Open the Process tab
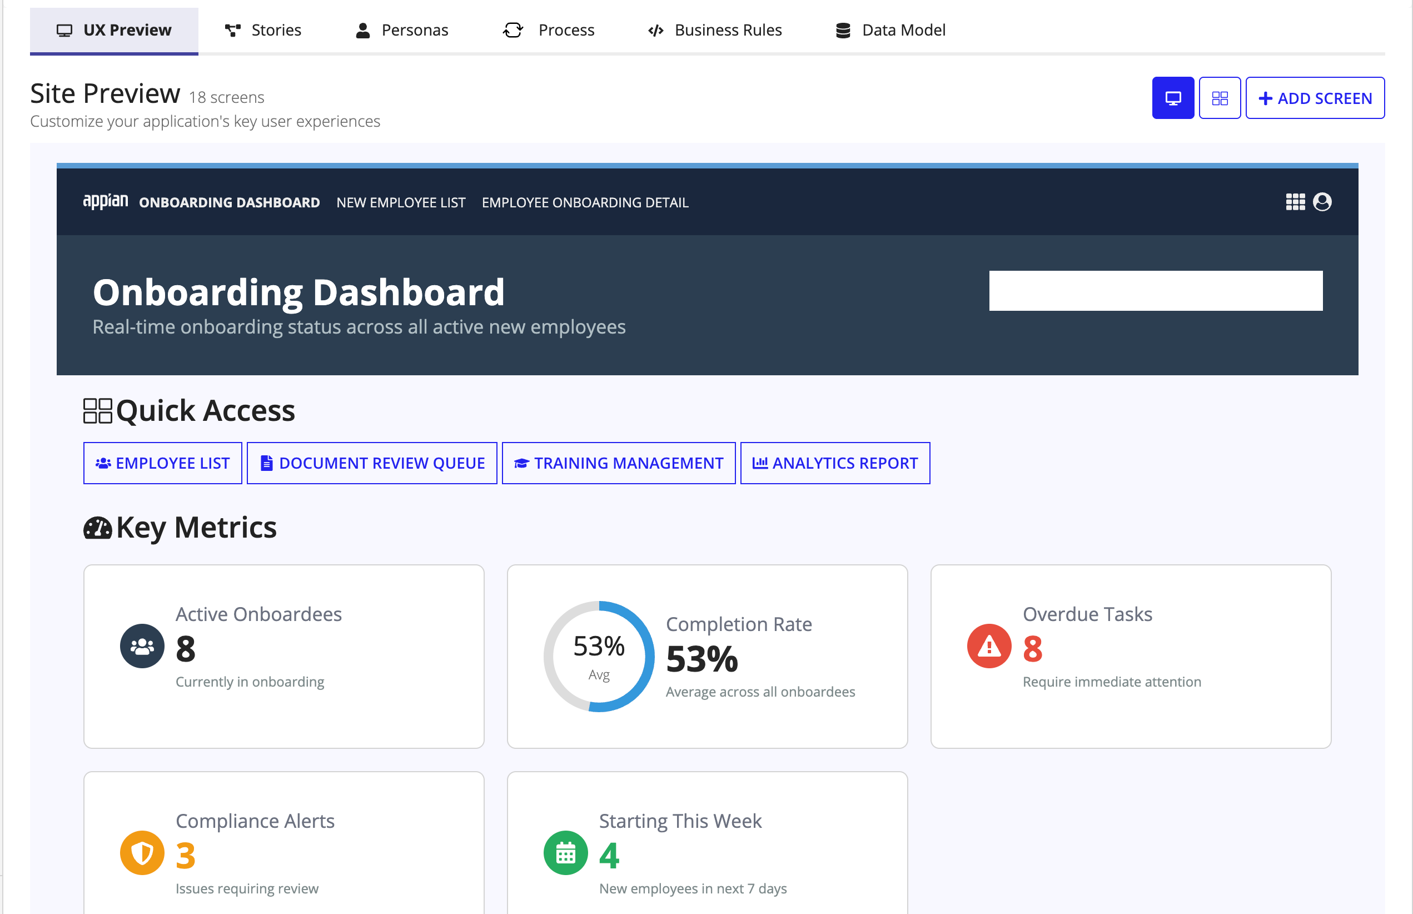Image resolution: width=1413 pixels, height=914 pixels. click(548, 30)
